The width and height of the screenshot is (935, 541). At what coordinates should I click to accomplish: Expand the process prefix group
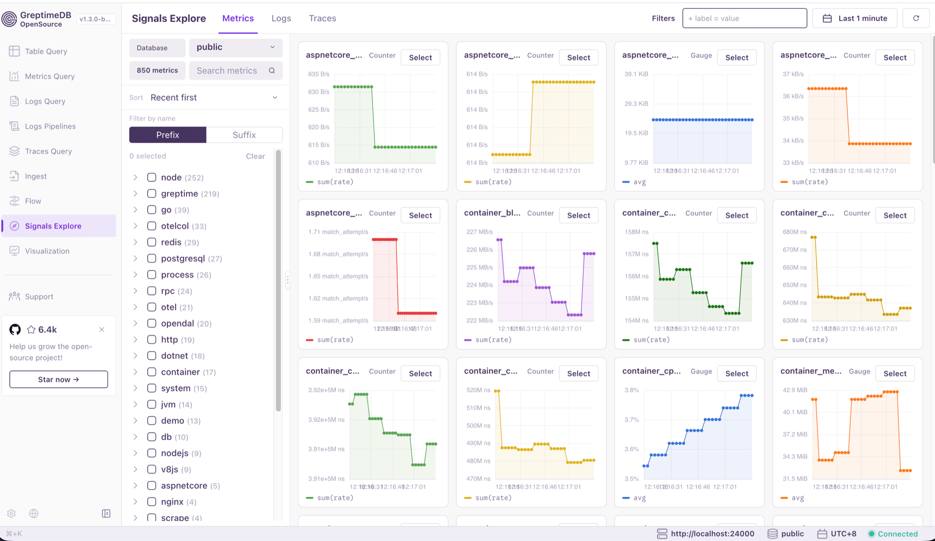coord(135,274)
